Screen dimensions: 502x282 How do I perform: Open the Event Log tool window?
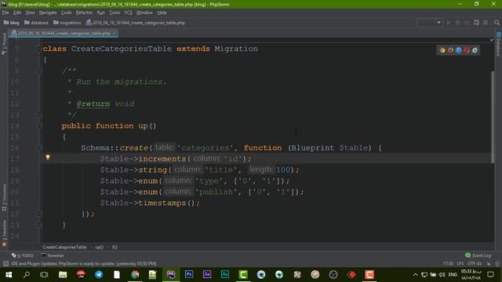coord(478,255)
